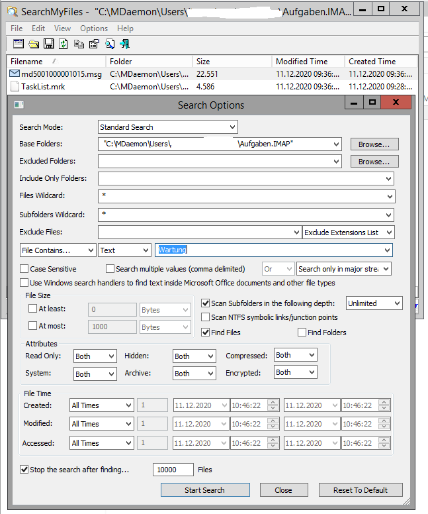Viewport: 428px width, 514px height.
Task: Click the copy toolbar icon
Action: pyautogui.click(x=79, y=44)
